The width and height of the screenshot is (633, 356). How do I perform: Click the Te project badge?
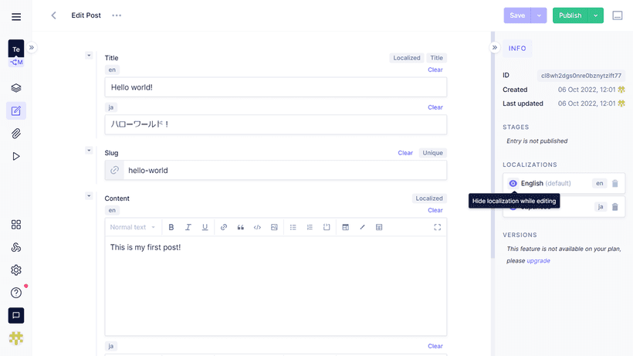(x=16, y=49)
